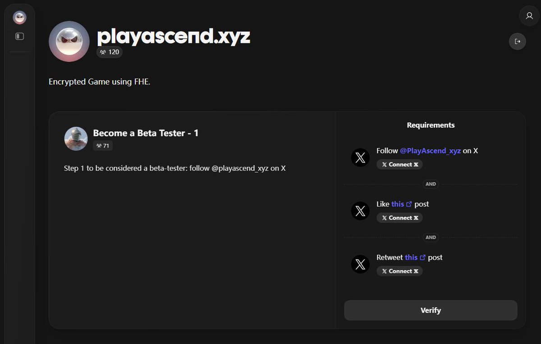Click external link icon in Retweet requirement

423,257
